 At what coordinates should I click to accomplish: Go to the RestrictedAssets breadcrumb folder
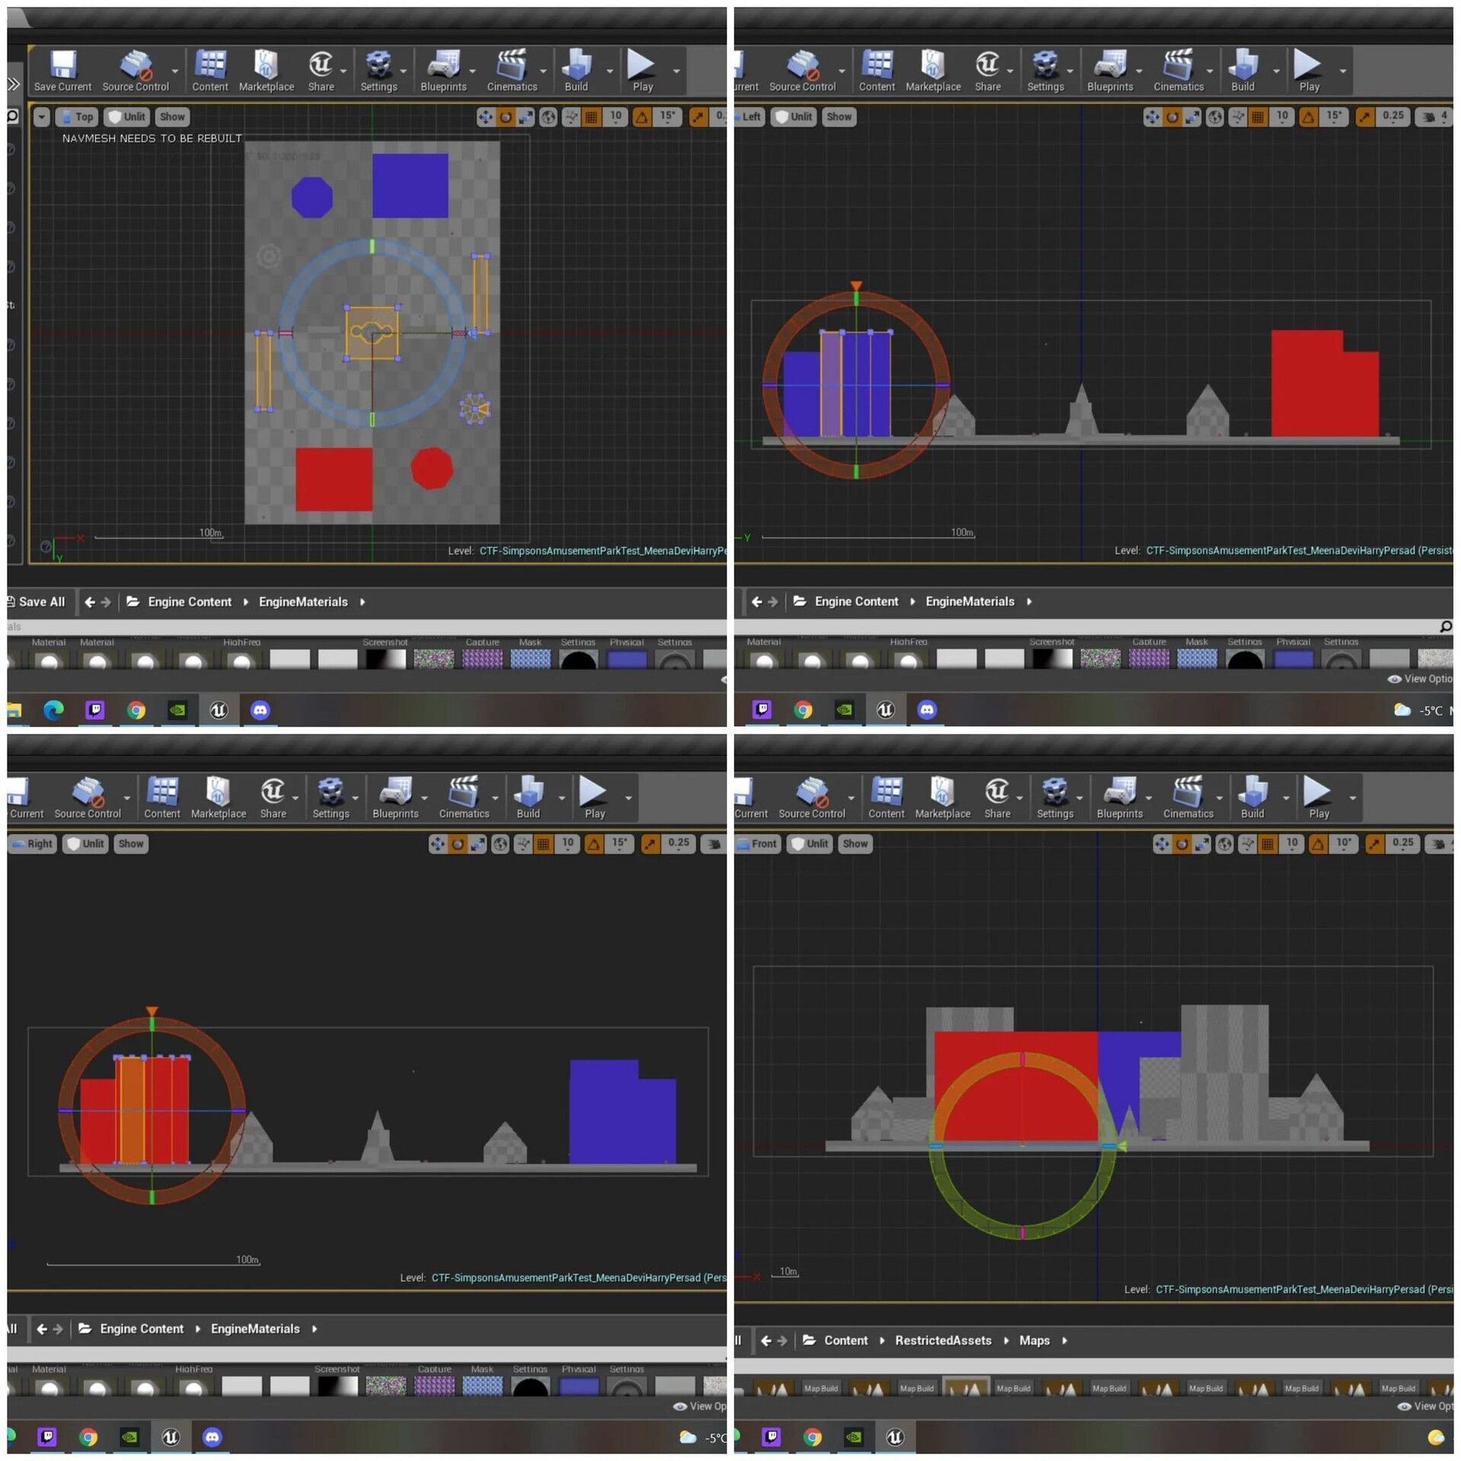point(943,1340)
